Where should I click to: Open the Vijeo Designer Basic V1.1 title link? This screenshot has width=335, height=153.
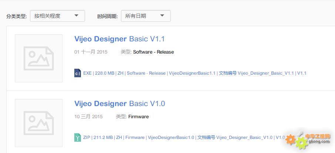point(119,39)
